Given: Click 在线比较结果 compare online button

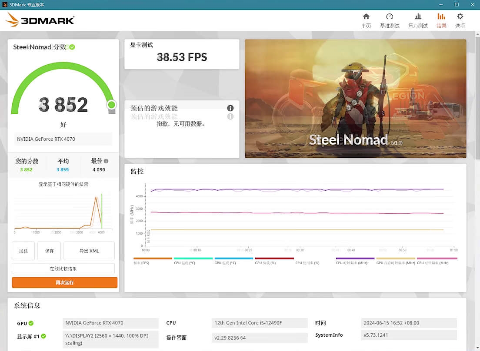Looking at the screenshot, I should [63, 268].
